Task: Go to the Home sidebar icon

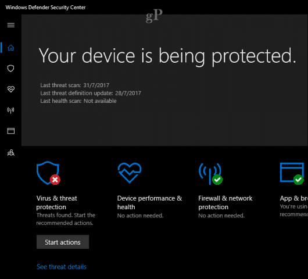Action: point(11,48)
